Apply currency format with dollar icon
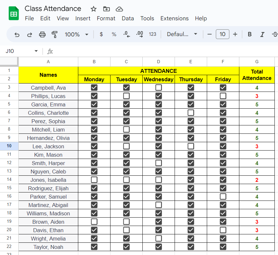 point(101,34)
